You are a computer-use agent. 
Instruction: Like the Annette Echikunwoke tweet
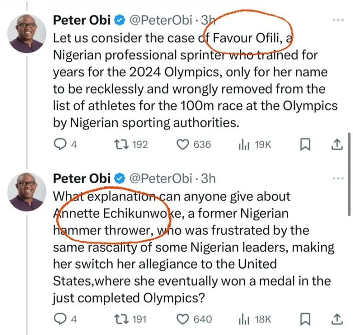183,319
